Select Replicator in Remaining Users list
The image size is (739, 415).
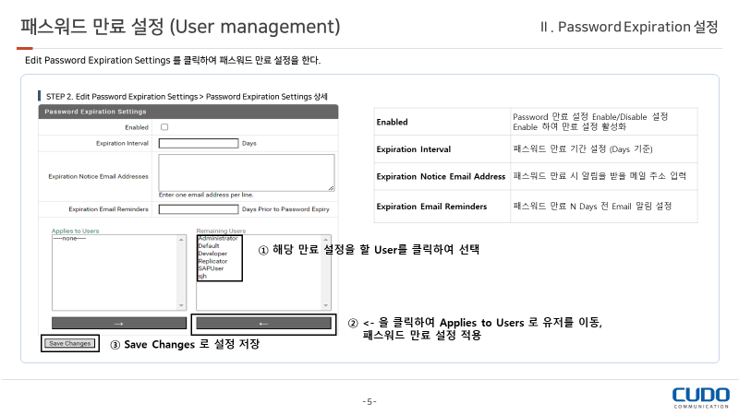[212, 261]
